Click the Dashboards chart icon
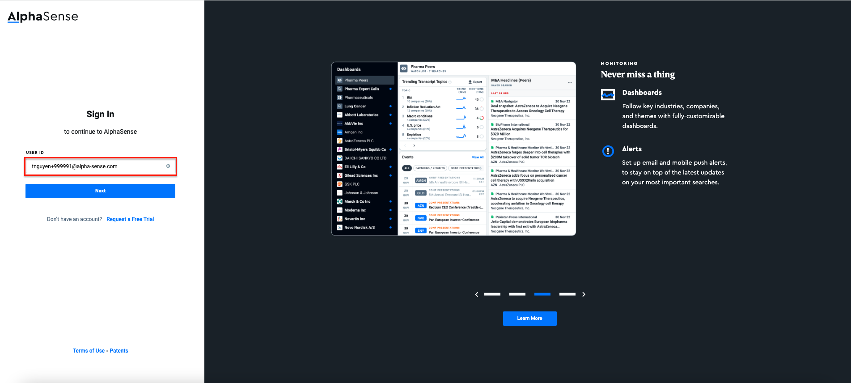The width and height of the screenshot is (851, 383). [x=608, y=94]
